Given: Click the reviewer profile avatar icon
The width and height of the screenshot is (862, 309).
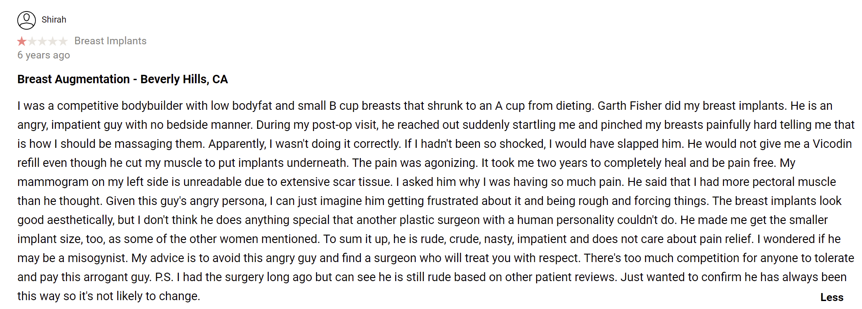Looking at the screenshot, I should tap(27, 20).
